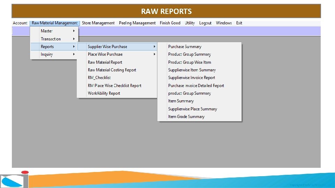Open the Windows menu
Screen dimensions: 335x188
224,23
